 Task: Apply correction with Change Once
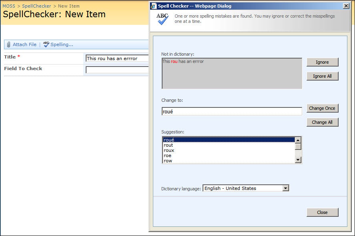323,108
